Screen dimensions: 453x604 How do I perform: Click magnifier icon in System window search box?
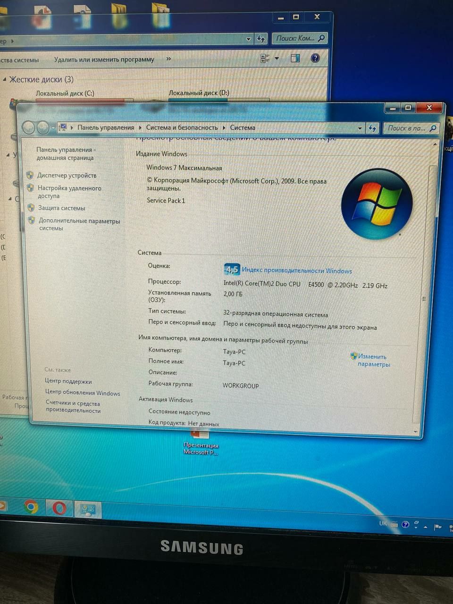point(433,128)
